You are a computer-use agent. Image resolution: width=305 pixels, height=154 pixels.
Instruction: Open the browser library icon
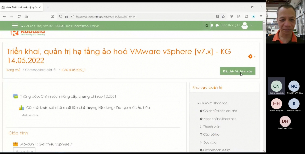239,16
